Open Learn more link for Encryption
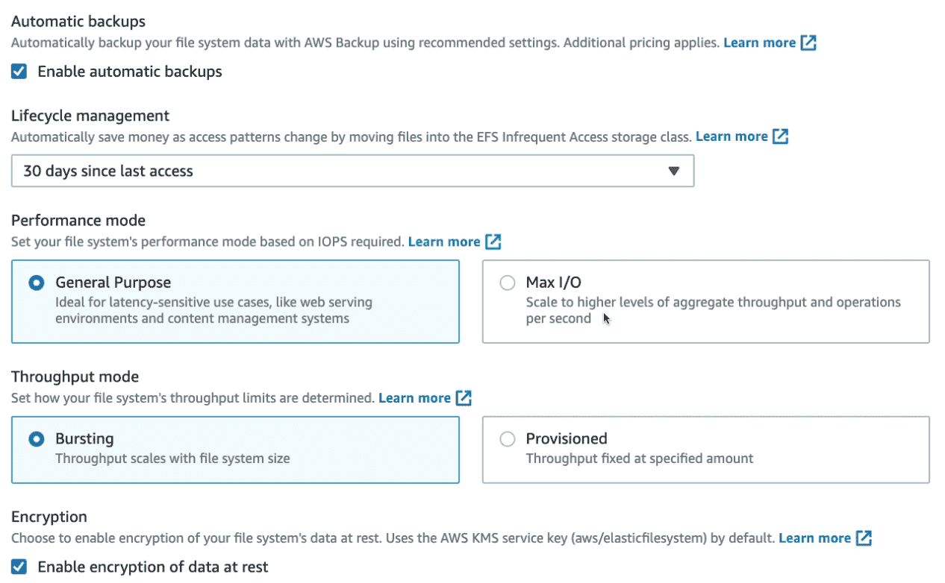This screenshot has height=583, width=945. [814, 538]
